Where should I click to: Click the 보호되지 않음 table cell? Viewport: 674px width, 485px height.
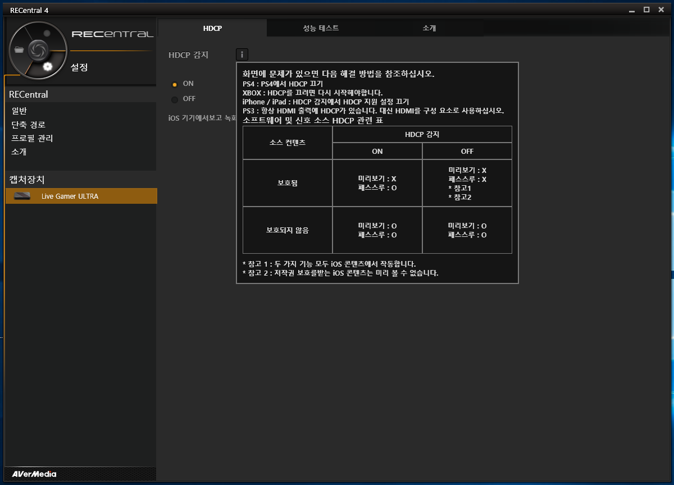coord(288,230)
